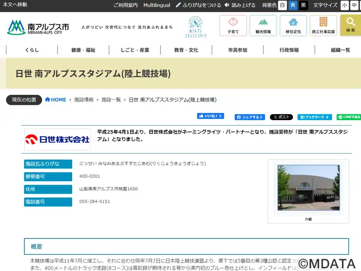Set text size to 中 medium
361x271 pixels.
coord(355,5)
